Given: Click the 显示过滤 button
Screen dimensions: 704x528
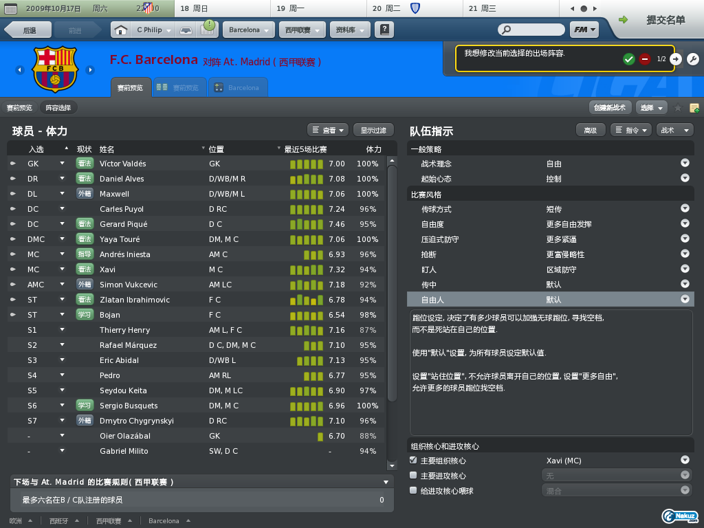Looking at the screenshot, I should click(373, 130).
